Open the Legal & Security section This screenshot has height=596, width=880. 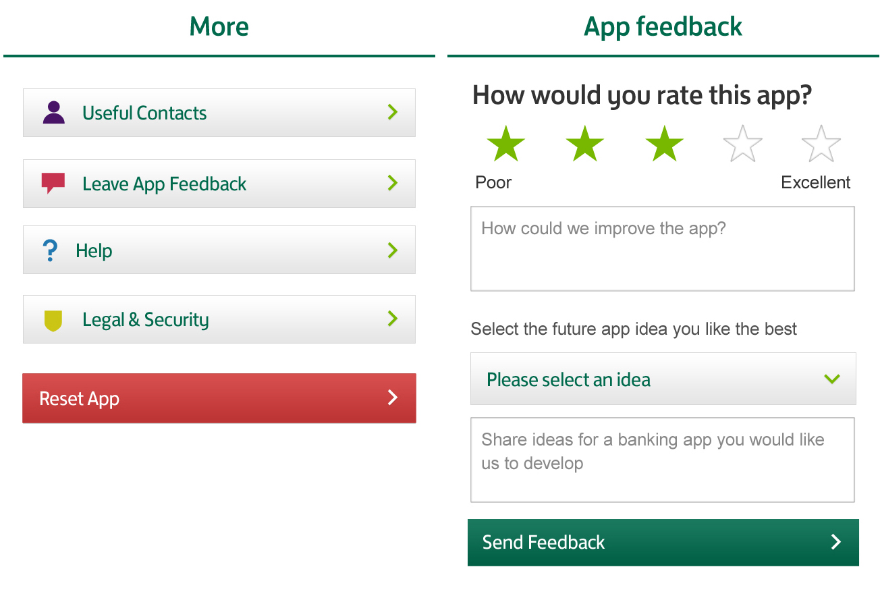coord(219,320)
